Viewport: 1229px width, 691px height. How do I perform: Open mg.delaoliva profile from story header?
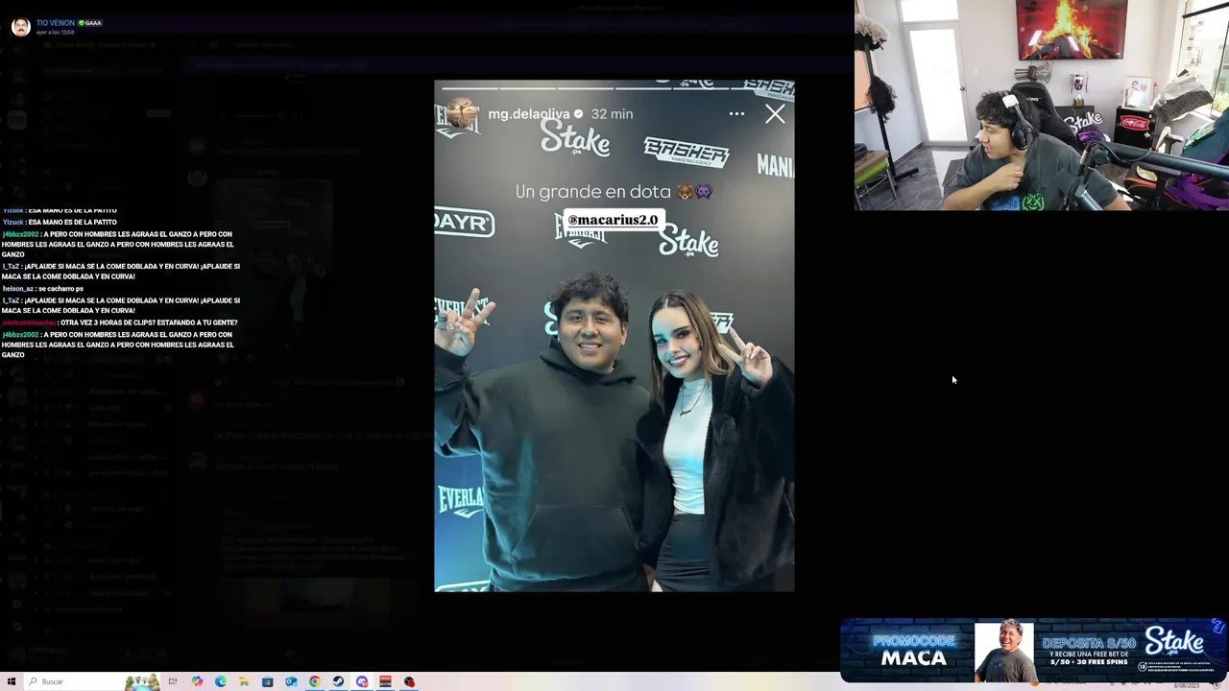pos(528,113)
